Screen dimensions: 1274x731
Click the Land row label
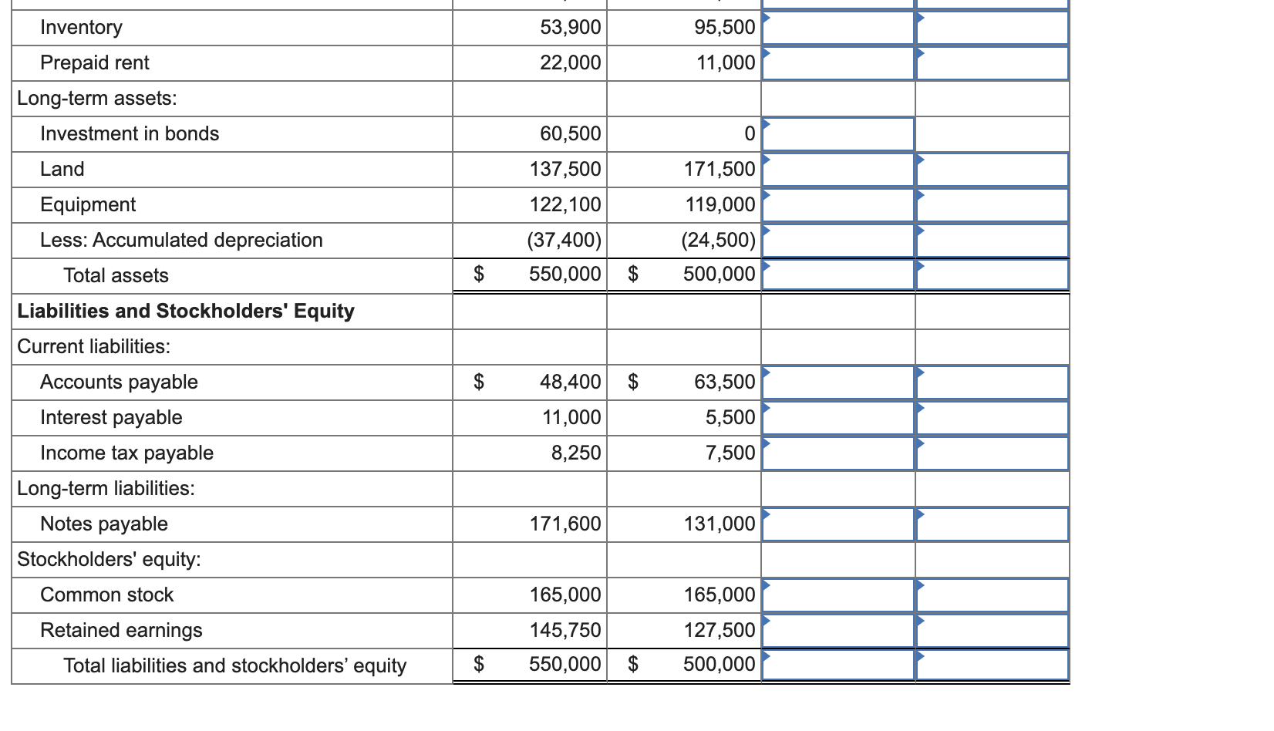click(62, 170)
